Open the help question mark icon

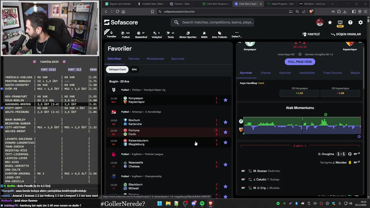coord(350,22)
